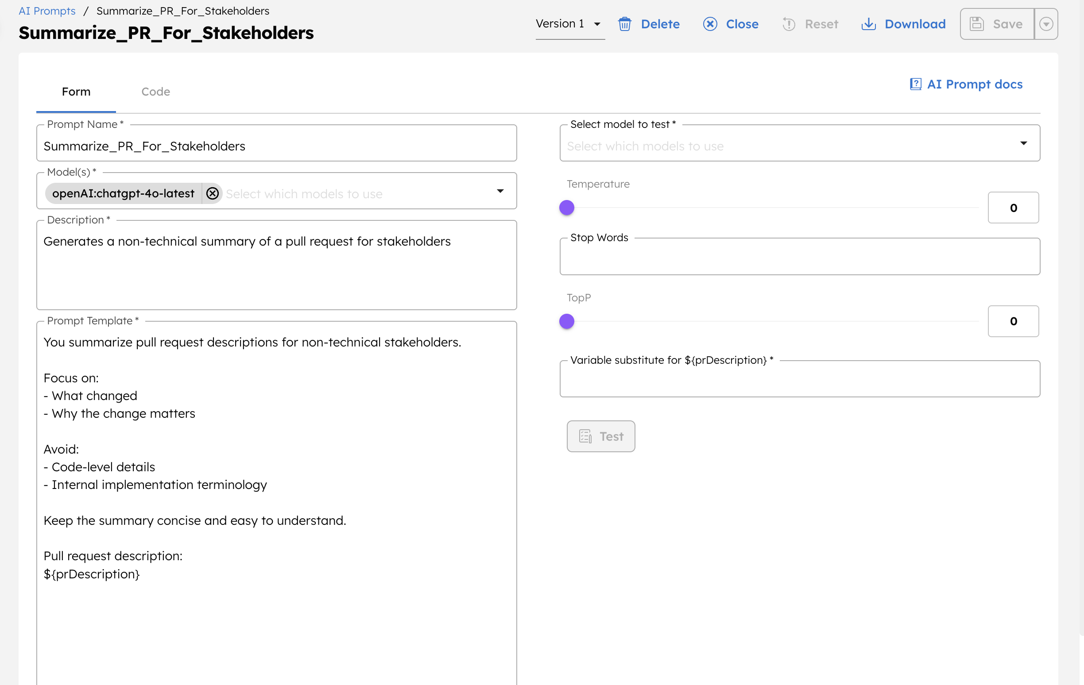The height and width of the screenshot is (685, 1084).
Task: Remove the openAI:chatgpt-4o-latest model chip
Action: (213, 193)
